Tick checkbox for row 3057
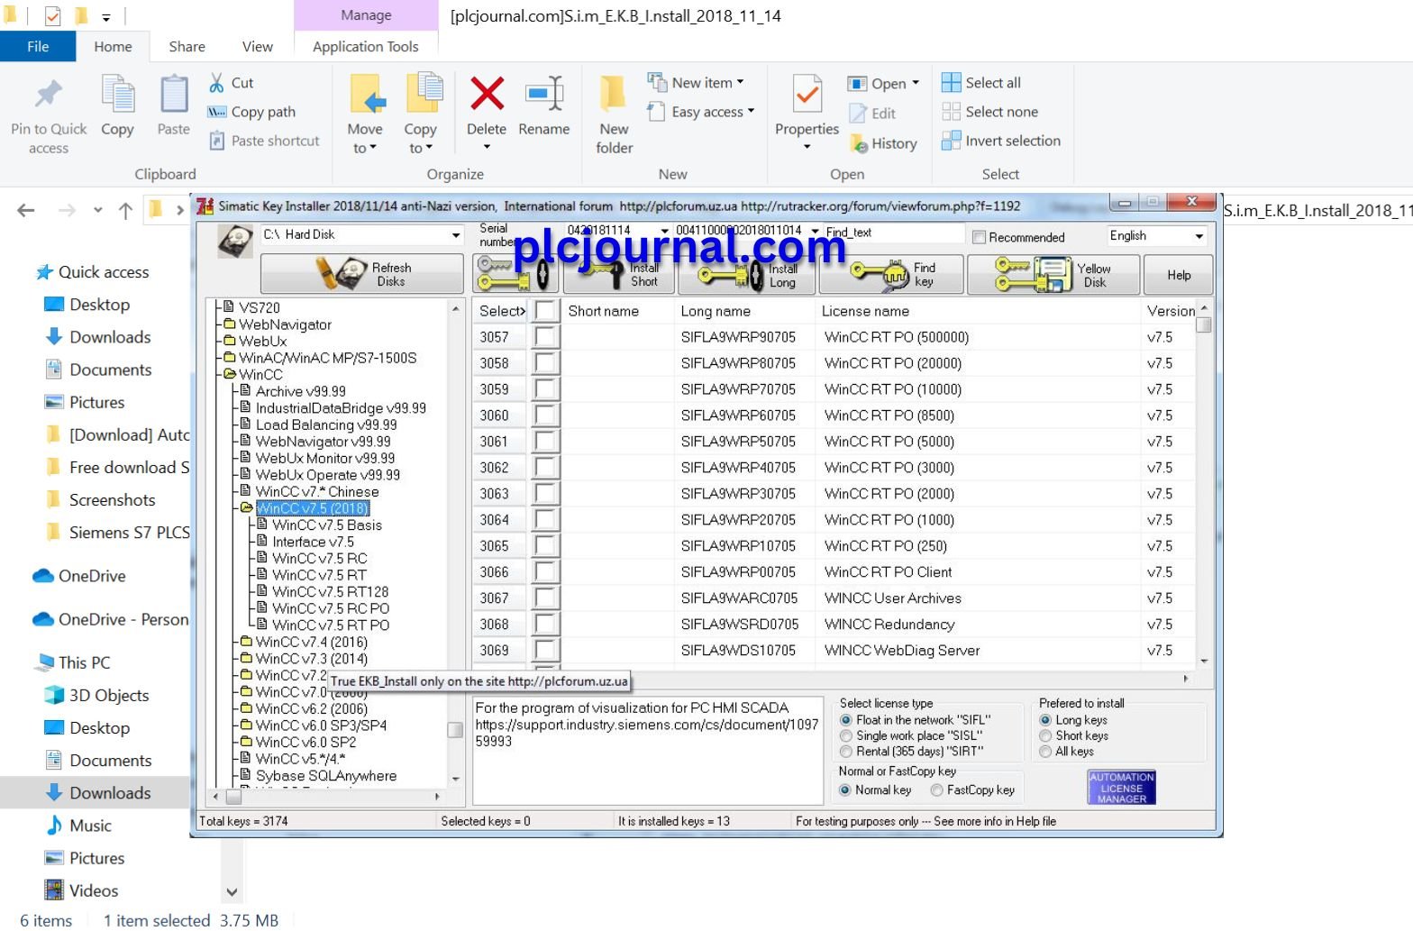 (x=544, y=337)
